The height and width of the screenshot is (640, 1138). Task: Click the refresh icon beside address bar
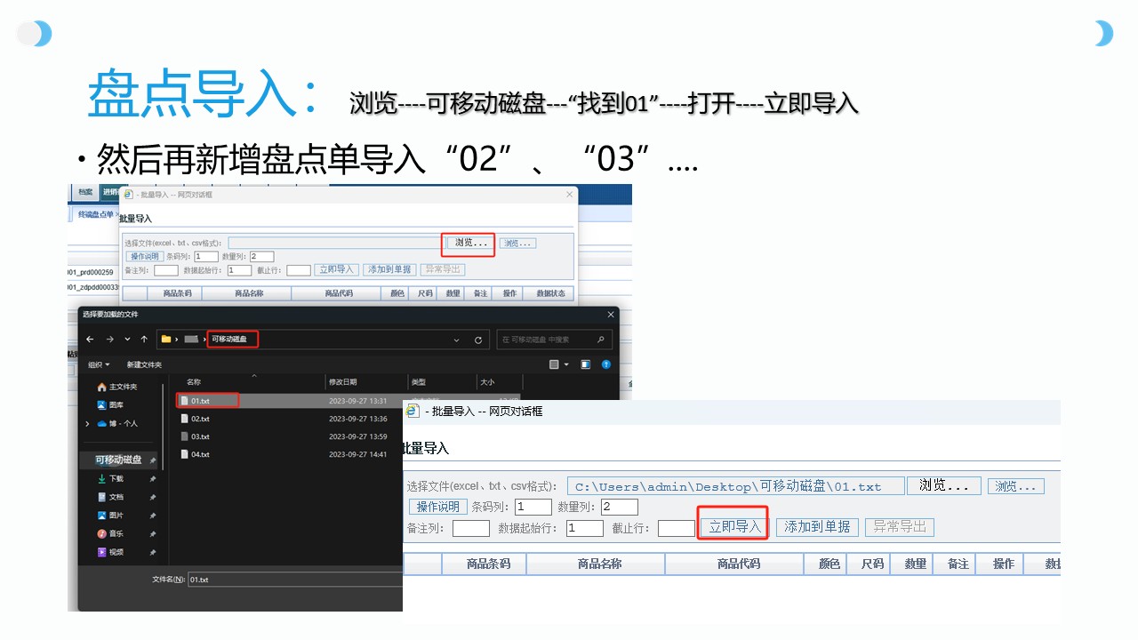(478, 340)
